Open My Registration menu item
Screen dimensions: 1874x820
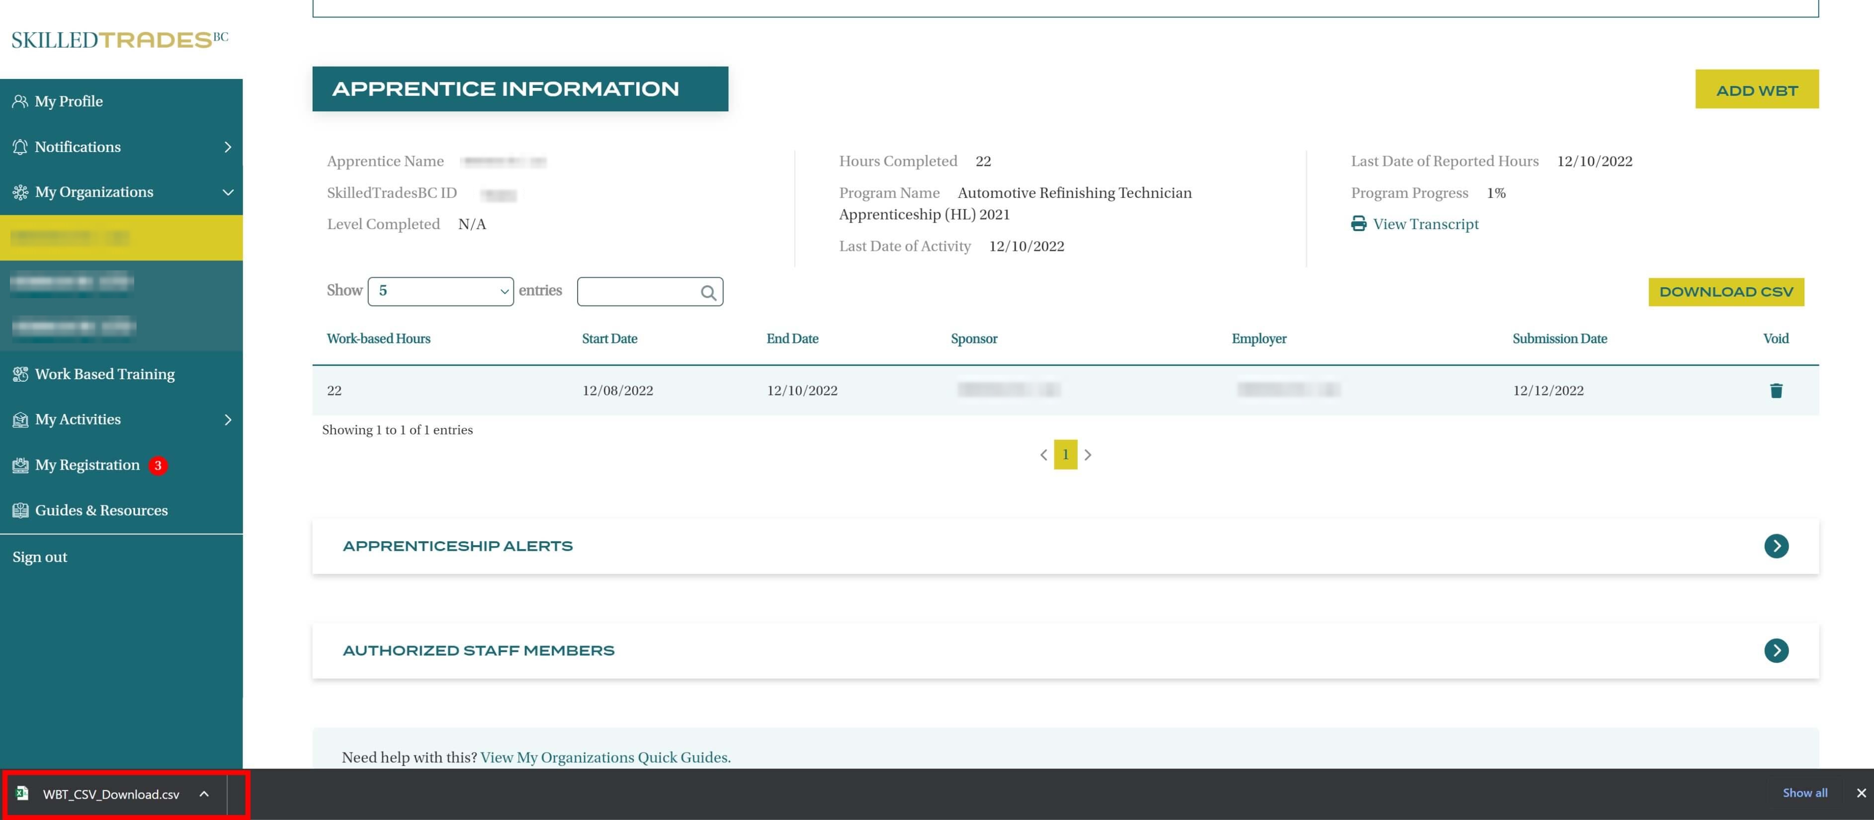(87, 465)
